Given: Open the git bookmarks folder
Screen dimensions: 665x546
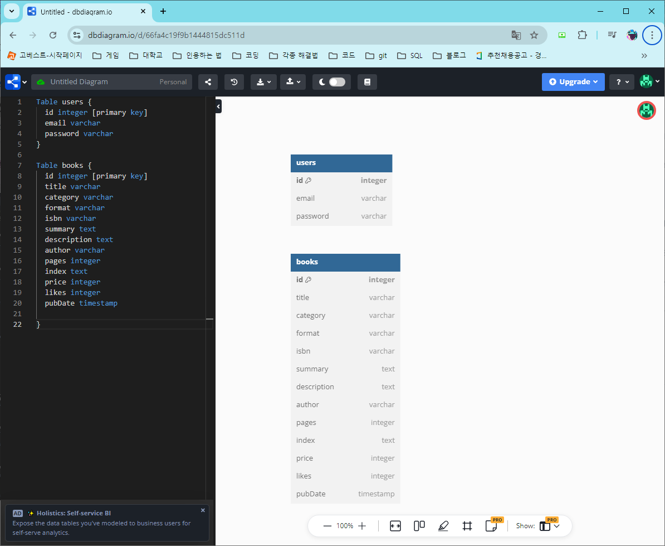Looking at the screenshot, I should [376, 56].
